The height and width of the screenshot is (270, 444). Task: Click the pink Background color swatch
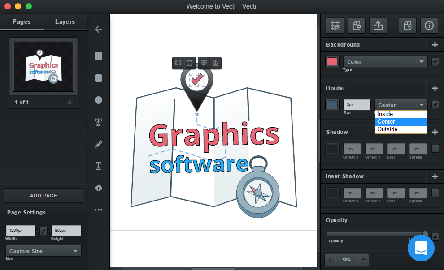tap(332, 62)
